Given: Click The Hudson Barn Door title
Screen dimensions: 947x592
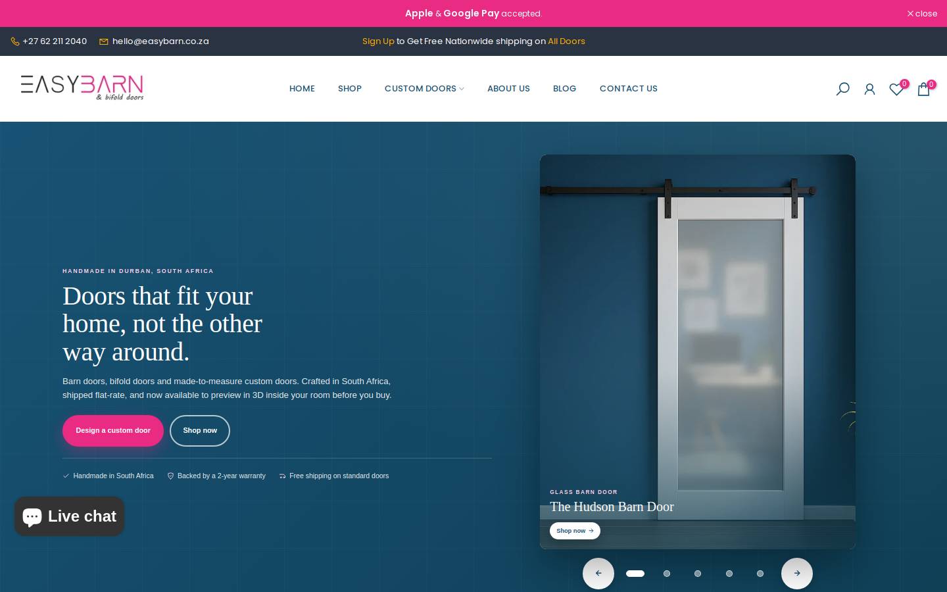Looking at the screenshot, I should (x=612, y=507).
